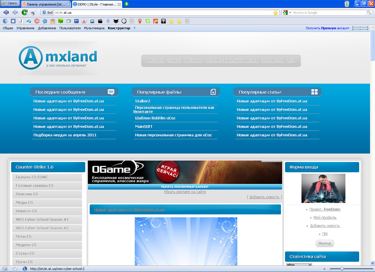The height and width of the screenshot is (272, 375).
Task: Click the admin bar slider control
Action: pyautogui.click(x=360, y=28)
